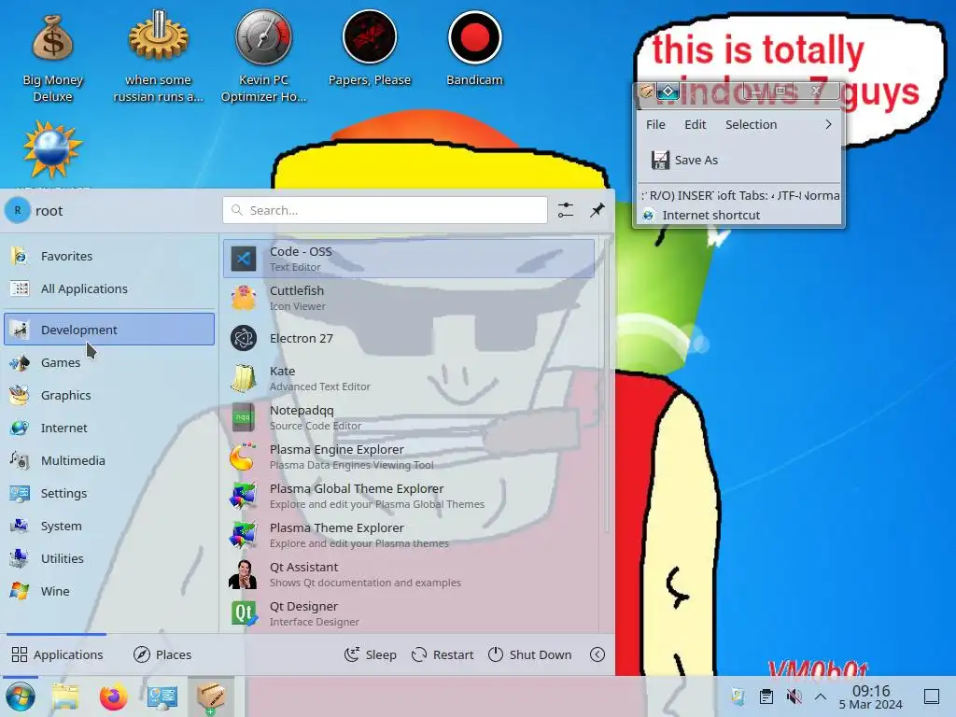Click the Sleep button
Image resolution: width=956 pixels, height=717 pixels.
point(370,654)
